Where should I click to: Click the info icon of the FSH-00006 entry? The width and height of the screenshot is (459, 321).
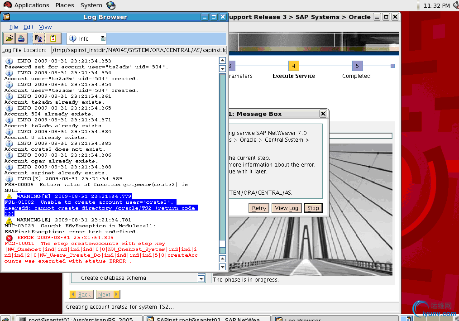(9, 179)
